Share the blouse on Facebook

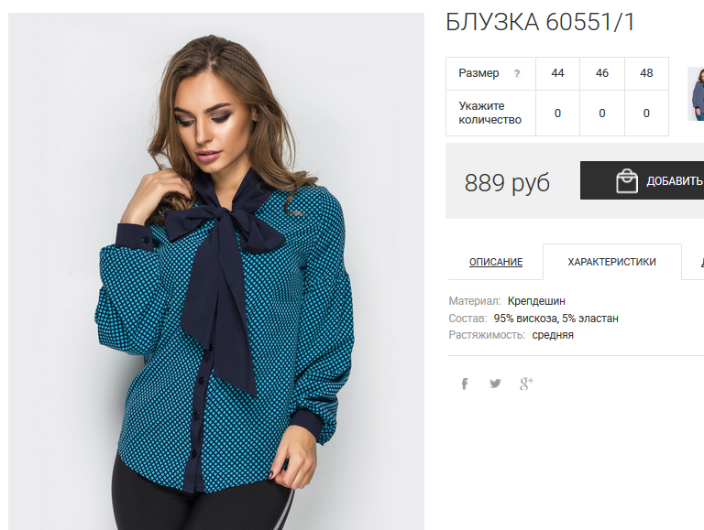click(x=465, y=384)
